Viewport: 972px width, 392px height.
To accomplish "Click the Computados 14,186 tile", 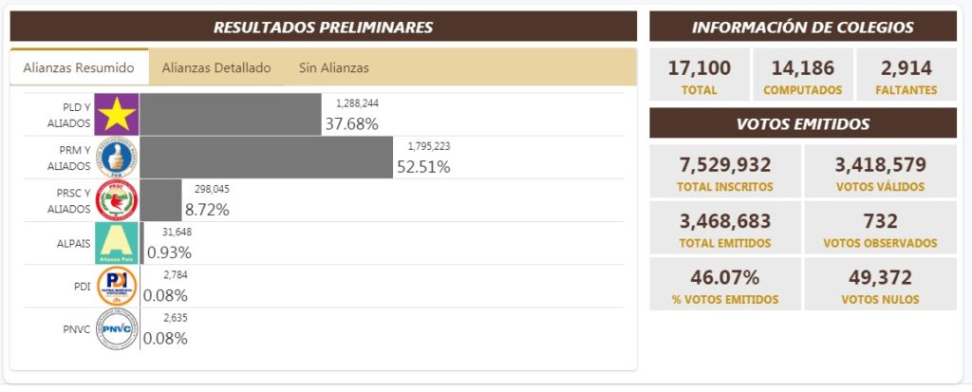I will point(802,75).
